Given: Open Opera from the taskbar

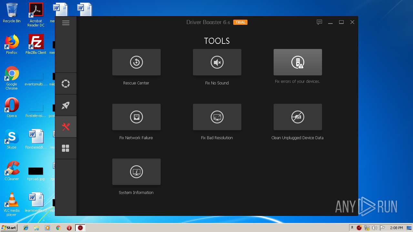Looking at the screenshot, I should (x=69, y=228).
